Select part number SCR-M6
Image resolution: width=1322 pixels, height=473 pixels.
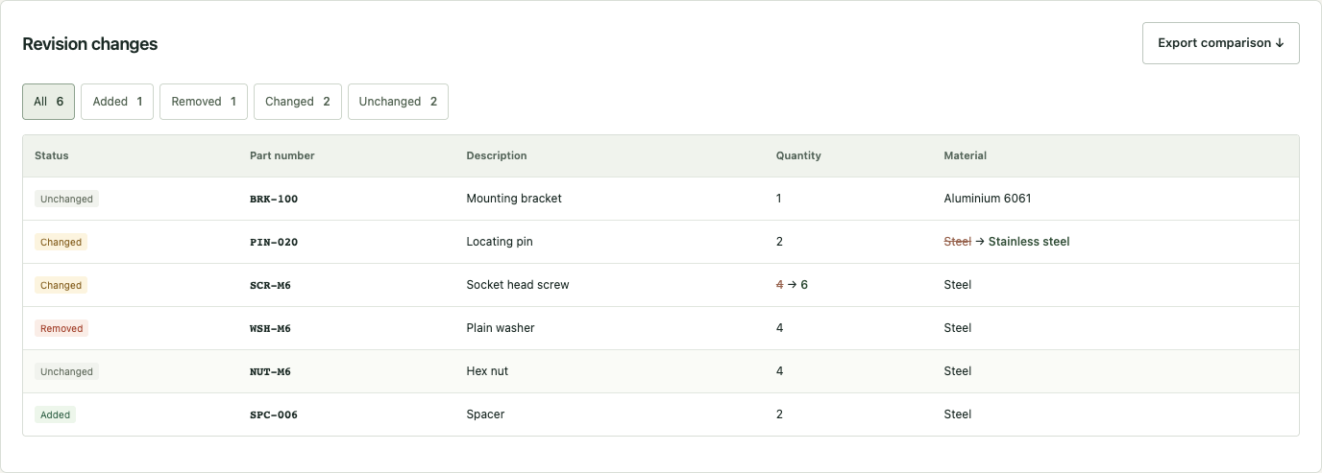click(x=270, y=285)
